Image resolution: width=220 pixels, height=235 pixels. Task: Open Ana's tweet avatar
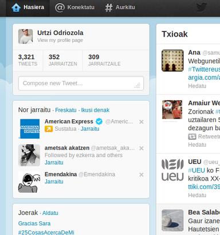172,61
